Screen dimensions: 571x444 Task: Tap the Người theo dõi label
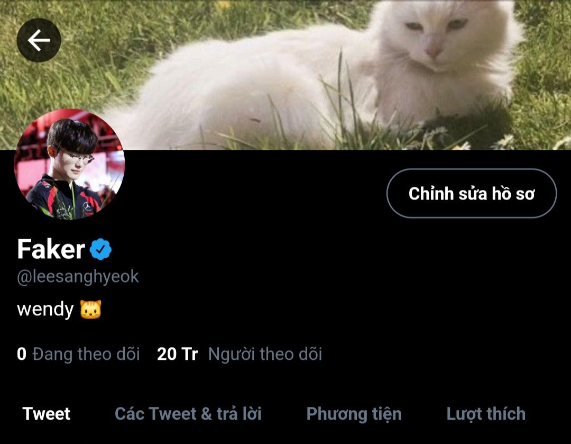coord(265,355)
